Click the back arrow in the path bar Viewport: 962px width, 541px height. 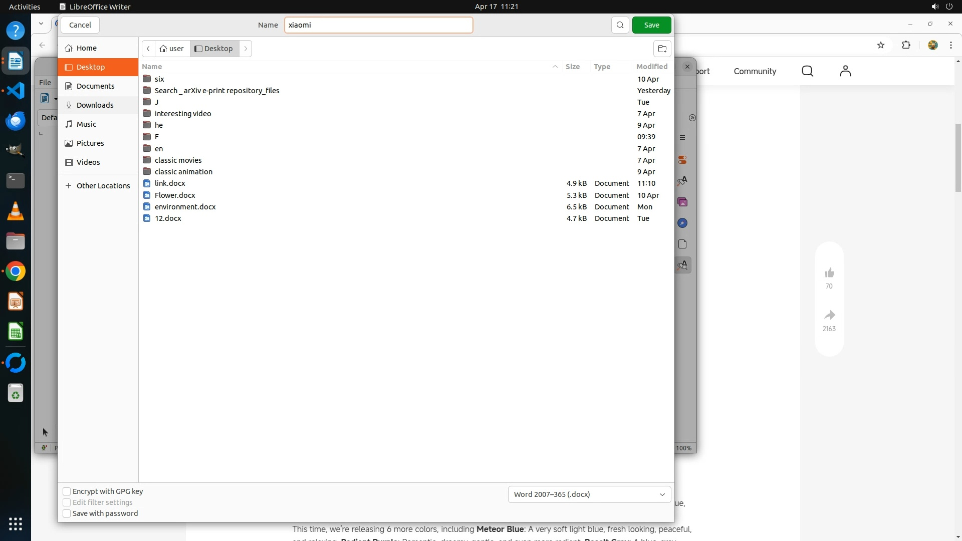coord(148,49)
